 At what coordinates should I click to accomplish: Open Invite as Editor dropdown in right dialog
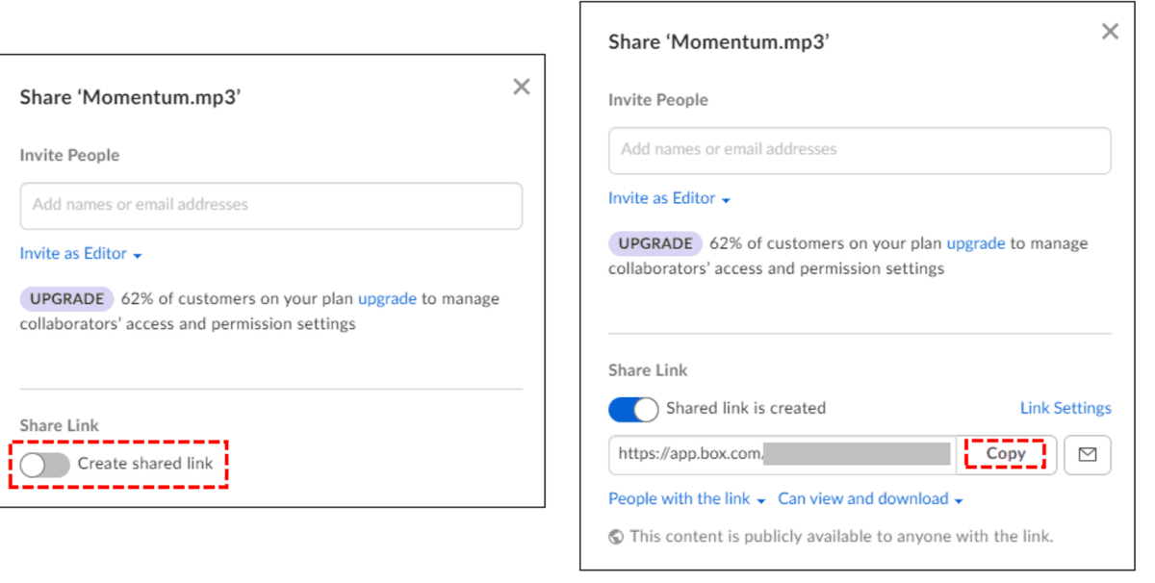tap(669, 198)
